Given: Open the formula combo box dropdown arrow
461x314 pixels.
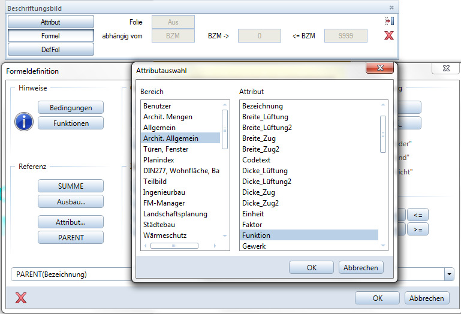Looking at the screenshot, I should coord(449,274).
